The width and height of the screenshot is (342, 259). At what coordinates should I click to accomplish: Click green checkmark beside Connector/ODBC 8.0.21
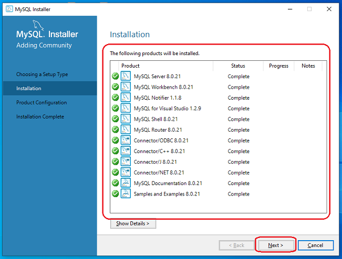(x=115, y=140)
